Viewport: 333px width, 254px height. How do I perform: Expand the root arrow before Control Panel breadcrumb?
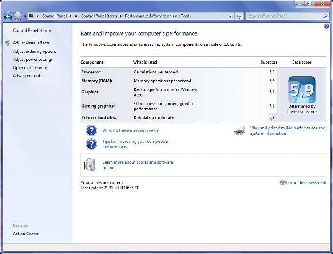[x=37, y=16]
